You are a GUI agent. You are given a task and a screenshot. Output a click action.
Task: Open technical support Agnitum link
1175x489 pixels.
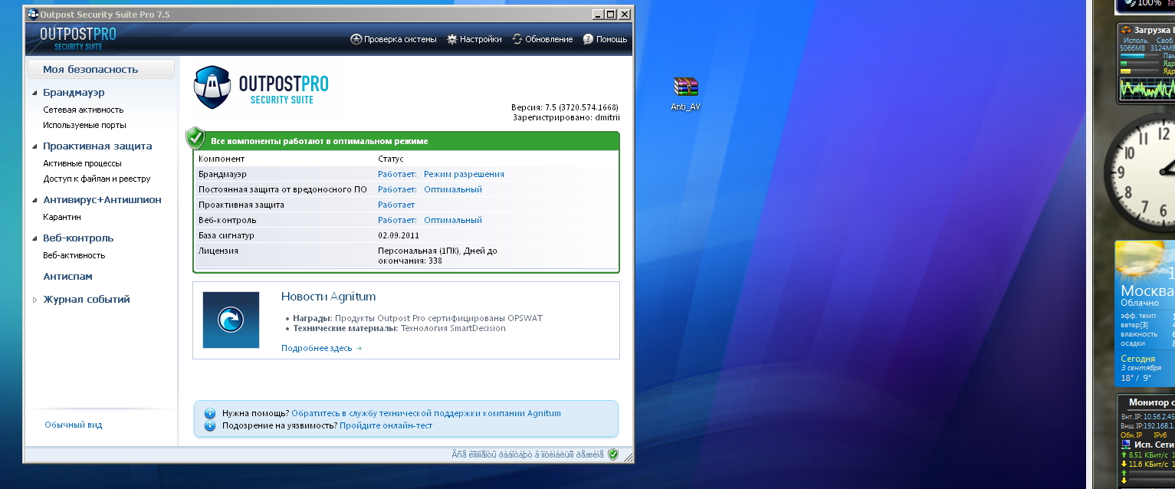tap(426, 413)
